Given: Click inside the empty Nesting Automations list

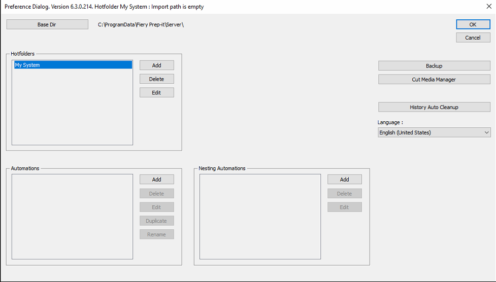Looking at the screenshot, I should click(x=260, y=217).
